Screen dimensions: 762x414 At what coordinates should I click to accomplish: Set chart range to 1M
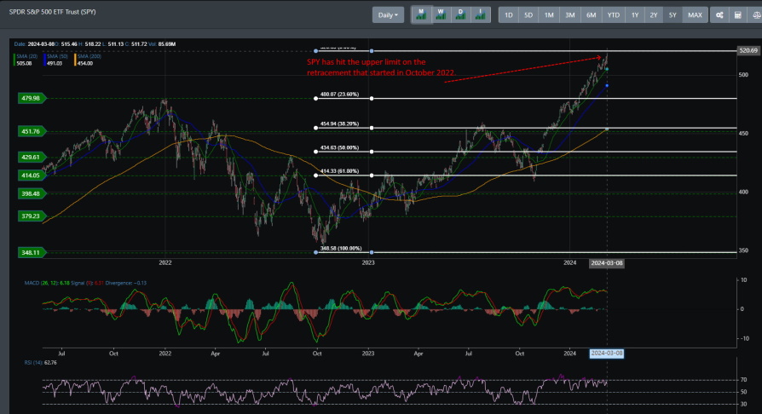(549, 15)
